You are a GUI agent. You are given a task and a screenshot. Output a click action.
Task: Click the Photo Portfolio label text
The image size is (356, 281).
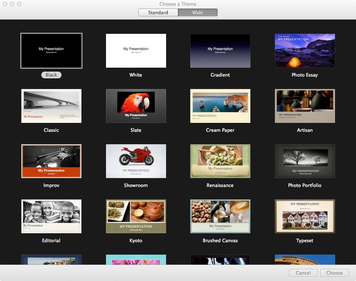pos(305,186)
